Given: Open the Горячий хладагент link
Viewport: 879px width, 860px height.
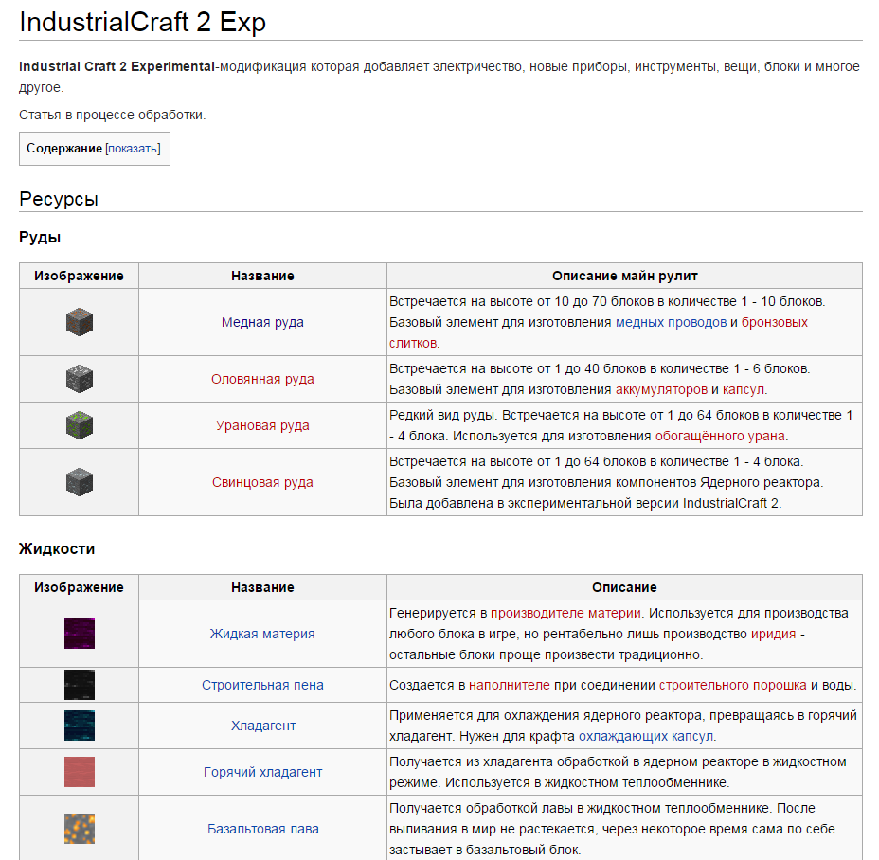Looking at the screenshot, I should click(x=263, y=772).
